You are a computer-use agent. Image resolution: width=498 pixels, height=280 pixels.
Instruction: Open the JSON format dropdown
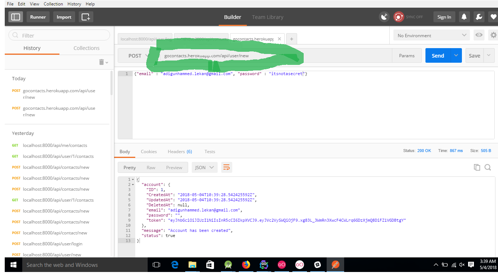(x=205, y=167)
